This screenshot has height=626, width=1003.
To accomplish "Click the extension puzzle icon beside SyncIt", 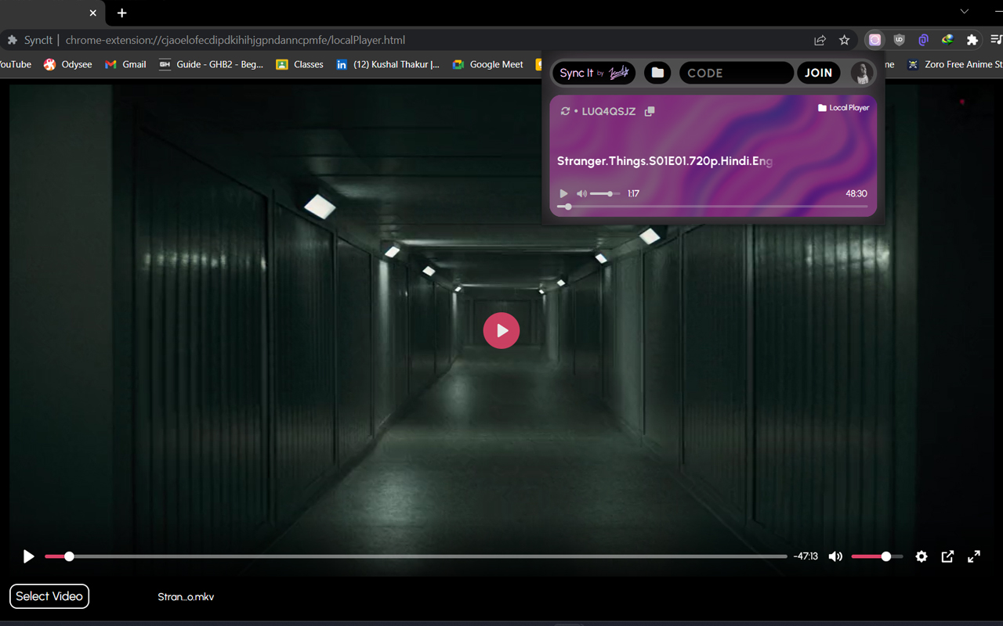I will click(13, 40).
